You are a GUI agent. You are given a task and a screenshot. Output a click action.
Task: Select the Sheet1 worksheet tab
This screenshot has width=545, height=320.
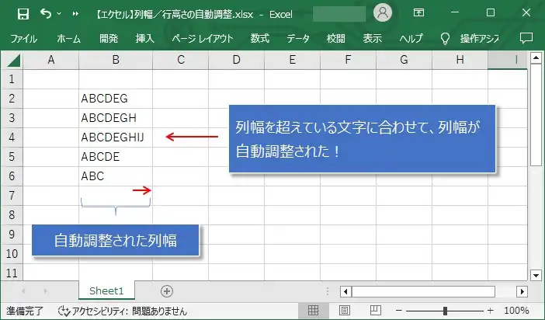tap(106, 290)
